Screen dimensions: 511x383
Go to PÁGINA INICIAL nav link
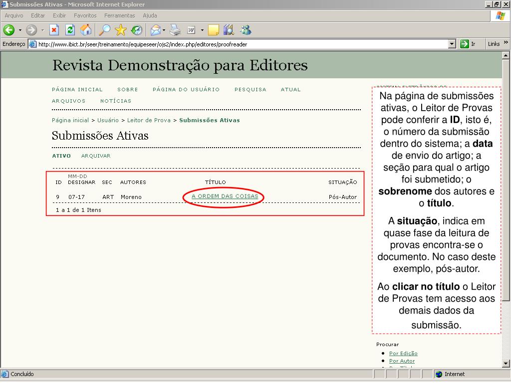(77, 90)
